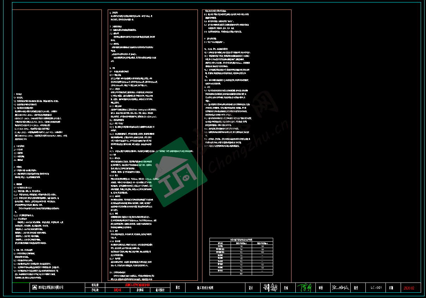Click the first data row of table
The width and height of the screenshot is (426, 298).
(x=241, y=246)
